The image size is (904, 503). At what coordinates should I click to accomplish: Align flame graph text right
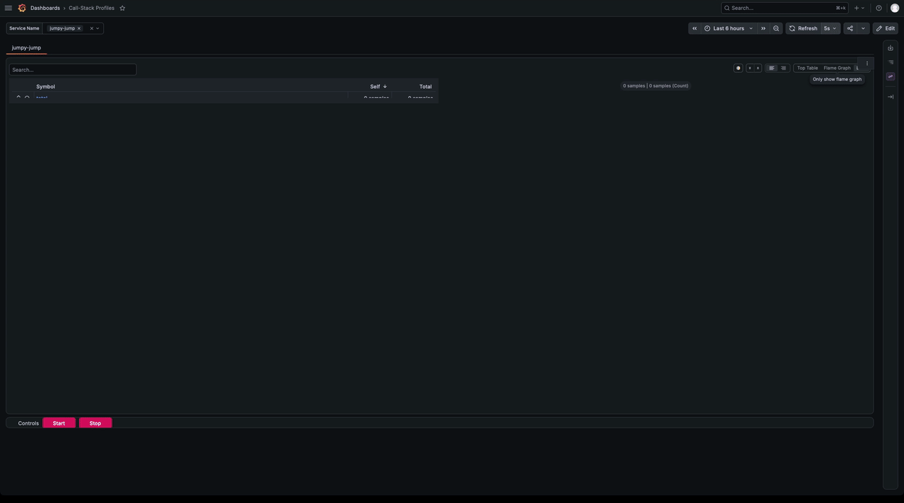(x=783, y=68)
